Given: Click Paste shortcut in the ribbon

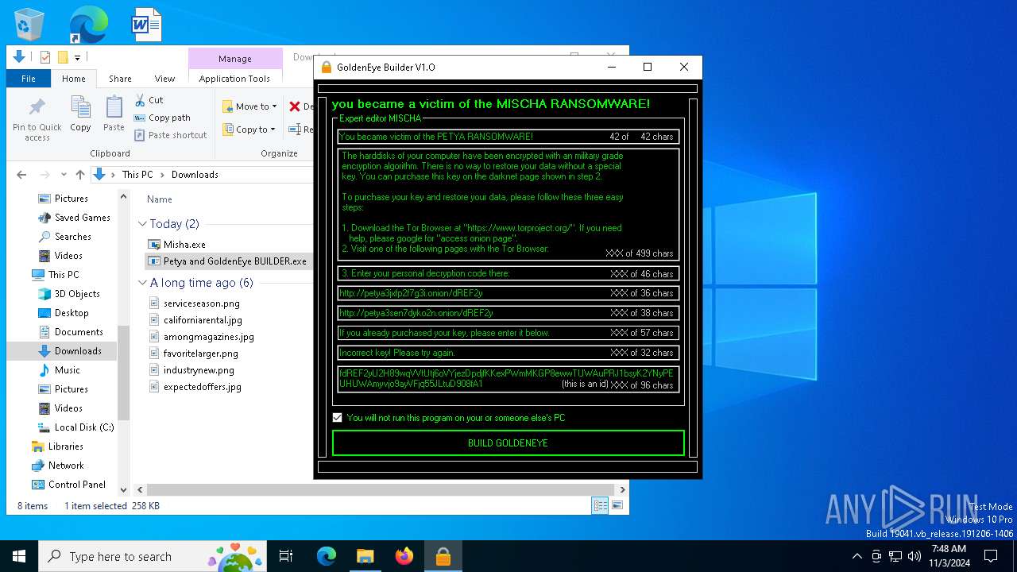Looking at the screenshot, I should [x=170, y=135].
